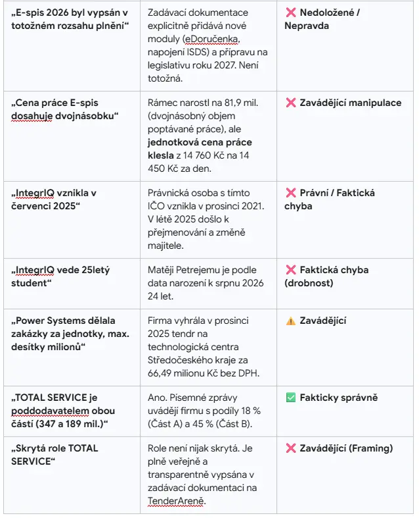
Task: Click the red X beside Právní / Faktická chyba
Action: click(291, 193)
